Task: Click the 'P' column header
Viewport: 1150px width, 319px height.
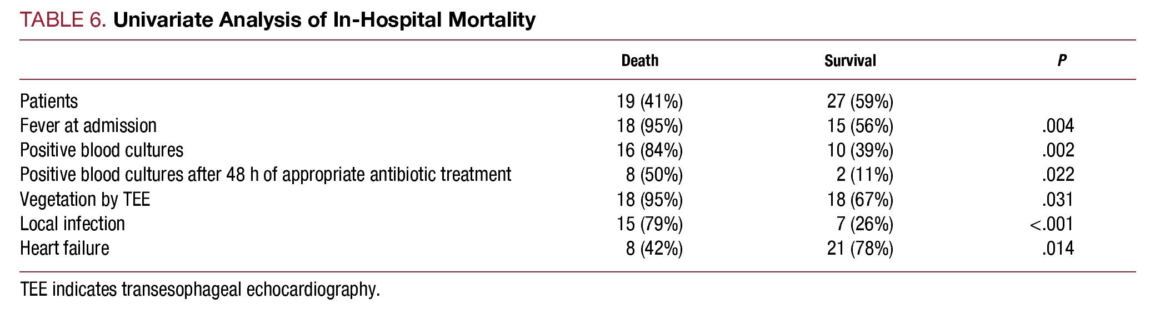Action: pyautogui.click(x=1062, y=60)
